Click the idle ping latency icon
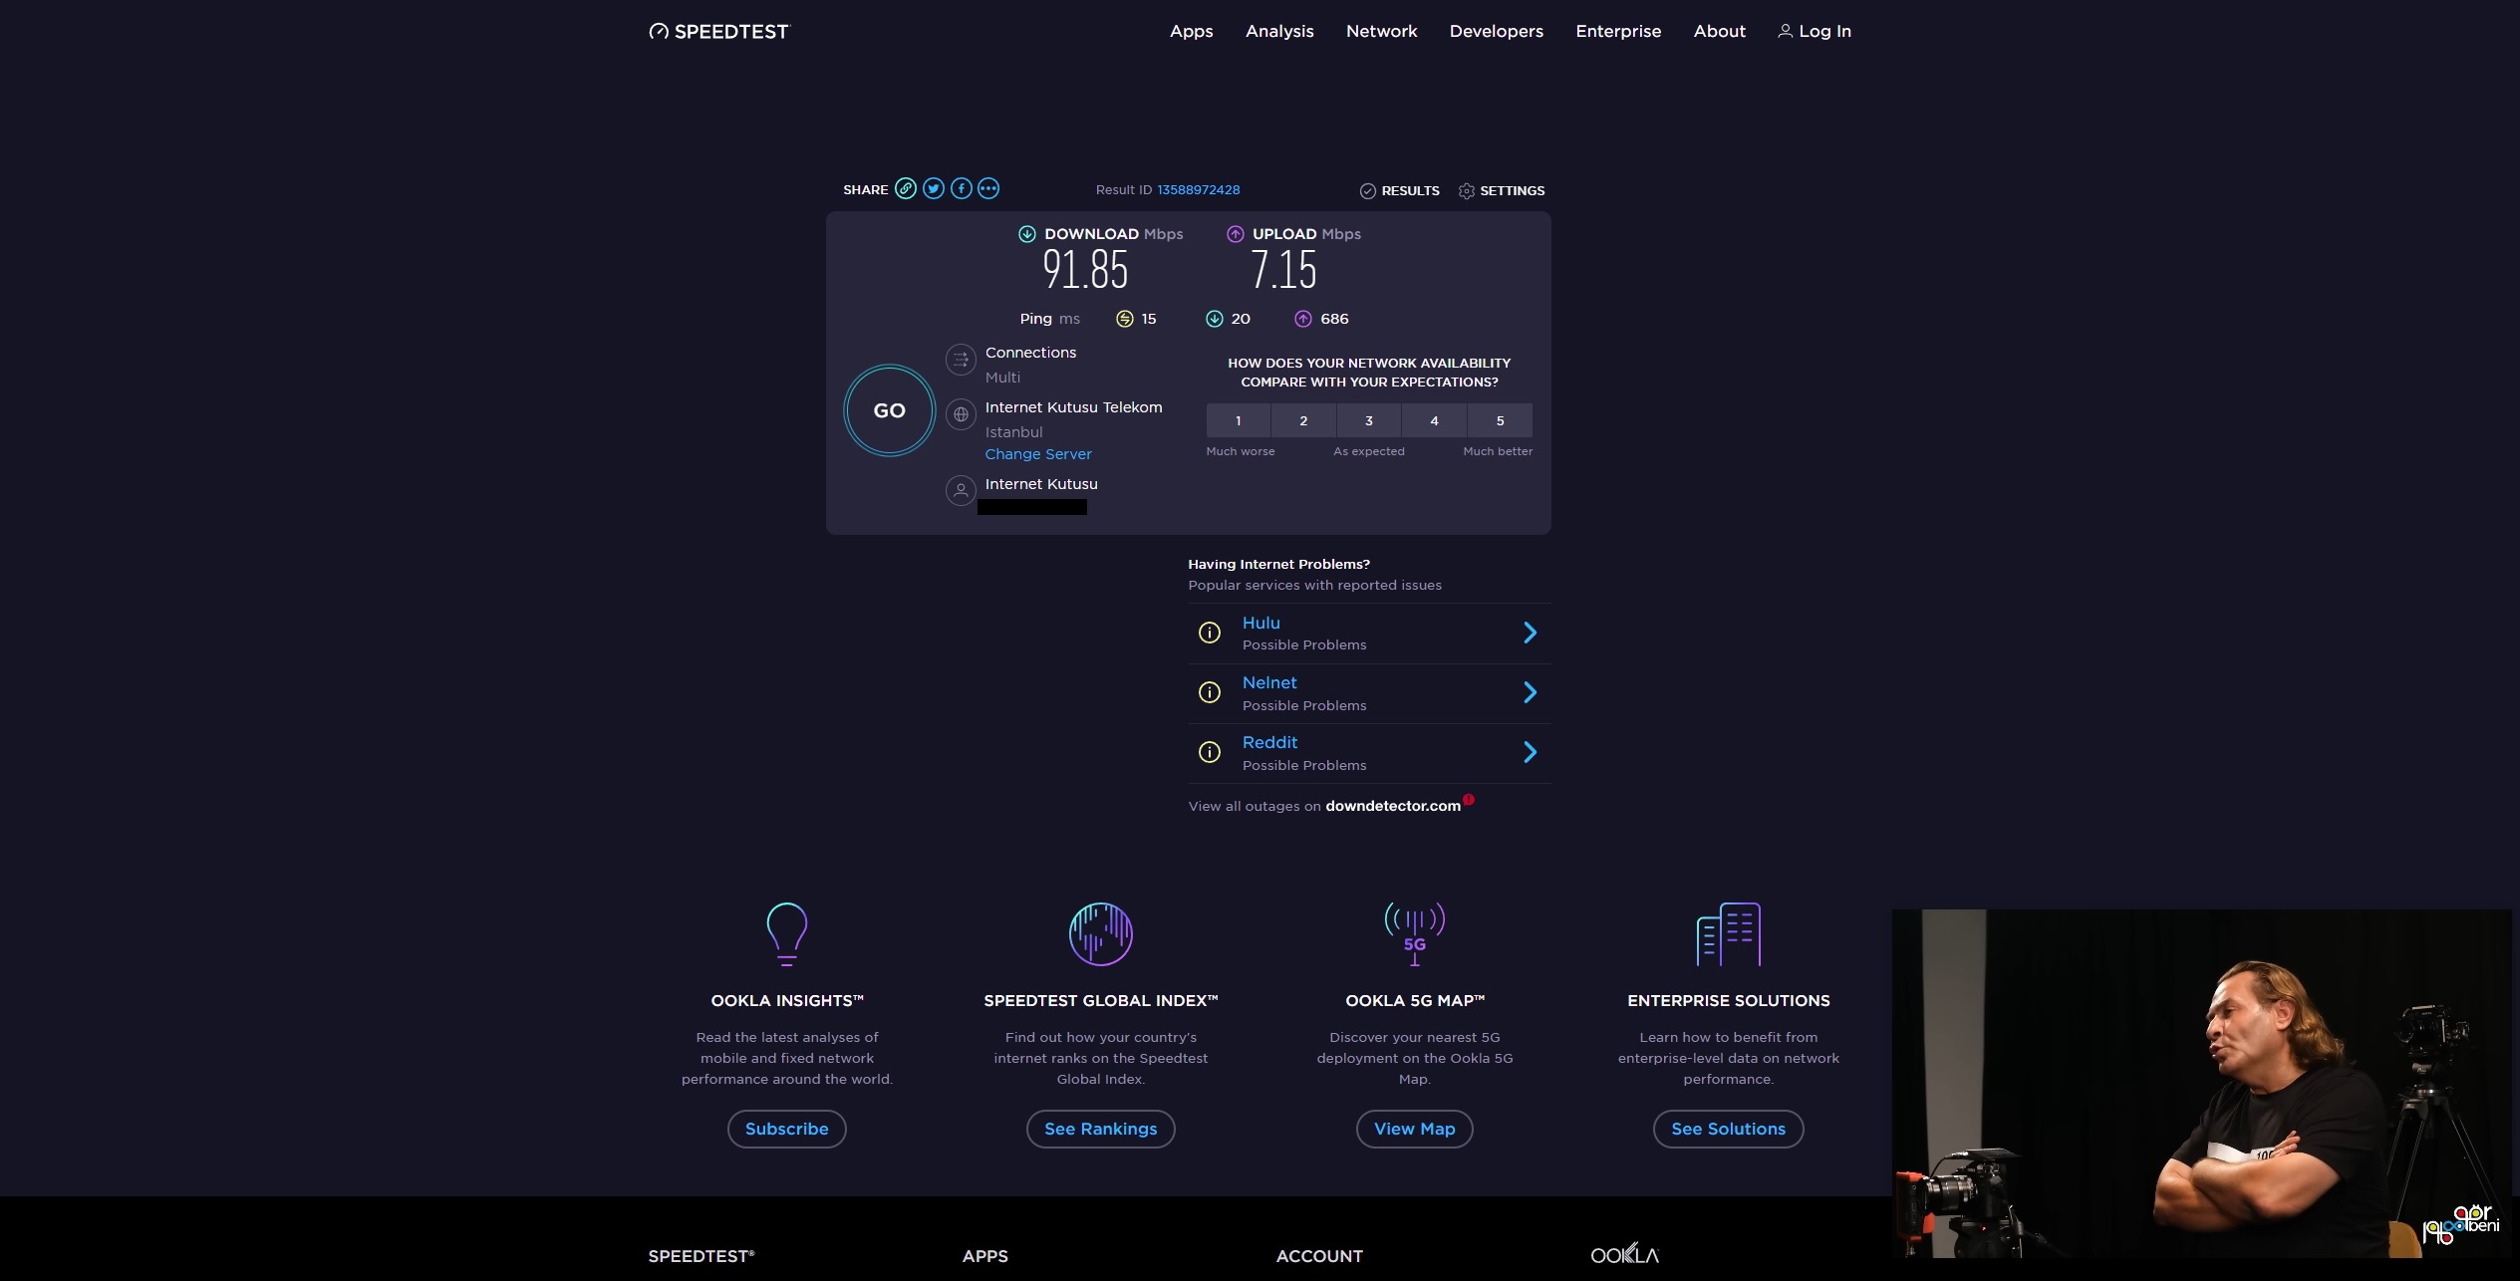Image resolution: width=2520 pixels, height=1281 pixels. coord(1124,319)
